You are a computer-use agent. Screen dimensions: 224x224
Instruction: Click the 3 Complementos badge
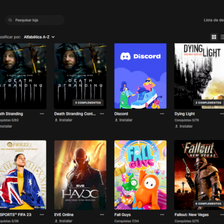[x=88, y=102]
